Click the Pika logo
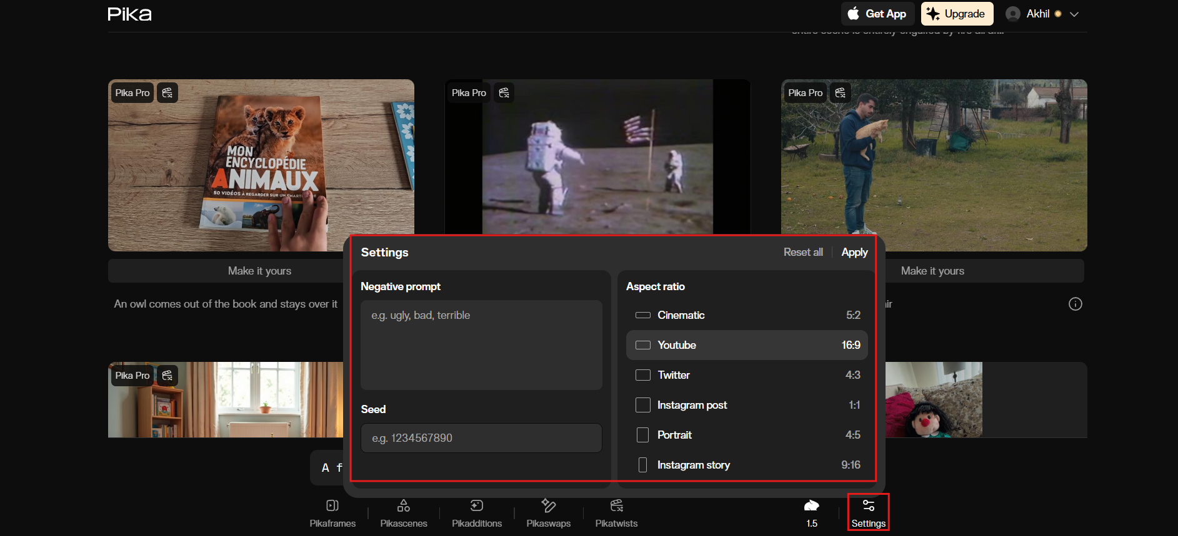Viewport: 1178px width, 536px height. [129, 14]
